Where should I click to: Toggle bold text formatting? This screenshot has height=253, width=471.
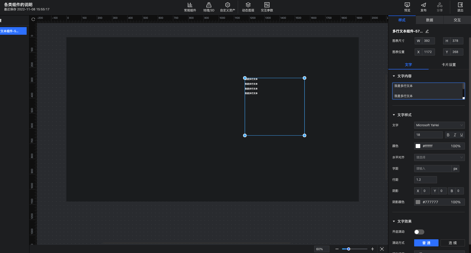[448, 135]
